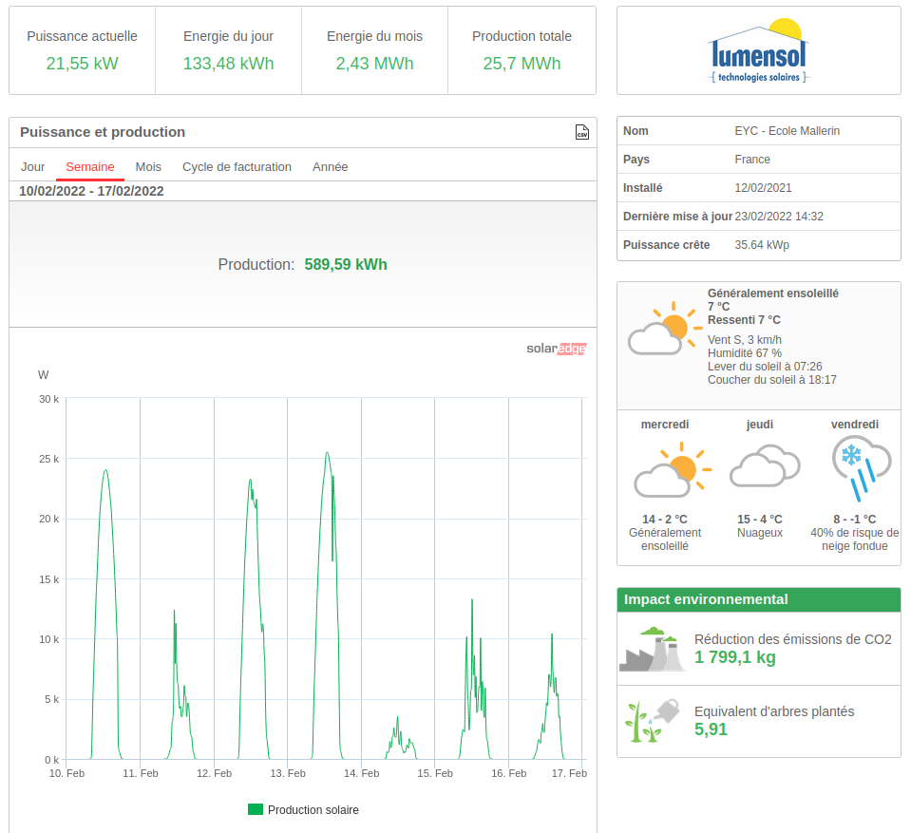911x833 pixels.
Task: Click the 15 - 4 °C temperature range
Action: pyautogui.click(x=759, y=519)
